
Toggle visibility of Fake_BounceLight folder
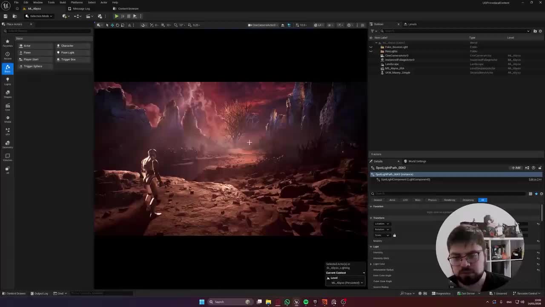pos(371,47)
